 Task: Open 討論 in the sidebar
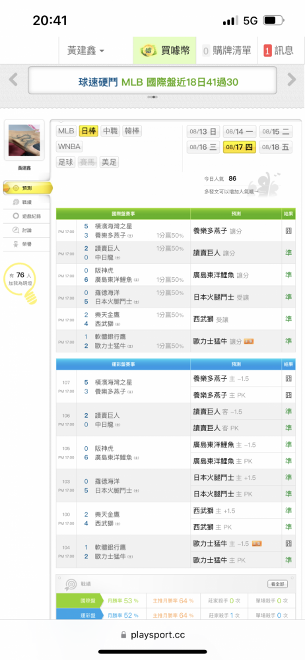pyautogui.click(x=26, y=230)
